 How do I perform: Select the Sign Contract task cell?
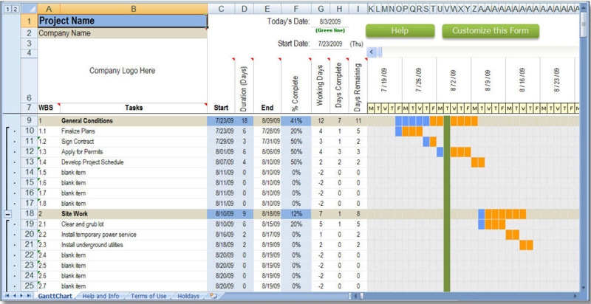[x=134, y=142]
